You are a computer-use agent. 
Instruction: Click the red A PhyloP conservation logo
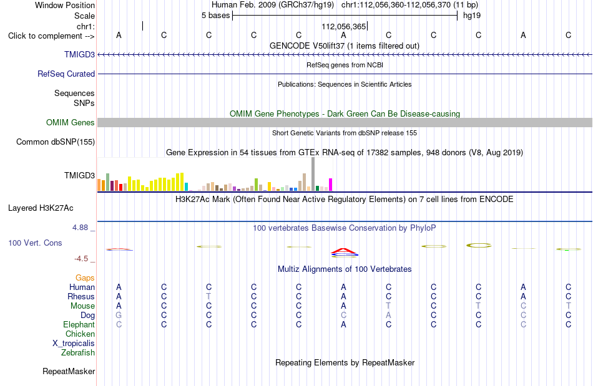pos(344,251)
